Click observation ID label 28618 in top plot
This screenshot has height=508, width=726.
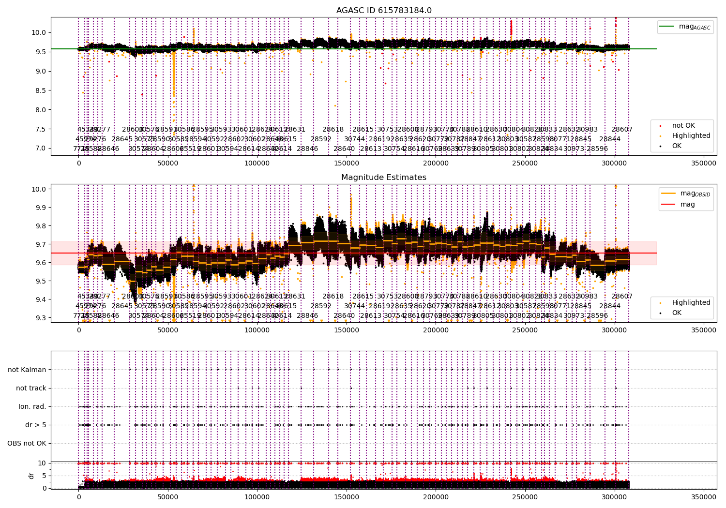click(x=333, y=130)
